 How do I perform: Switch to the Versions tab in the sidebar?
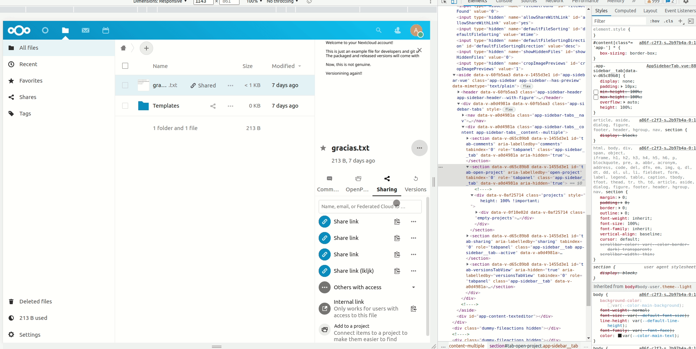point(415,184)
